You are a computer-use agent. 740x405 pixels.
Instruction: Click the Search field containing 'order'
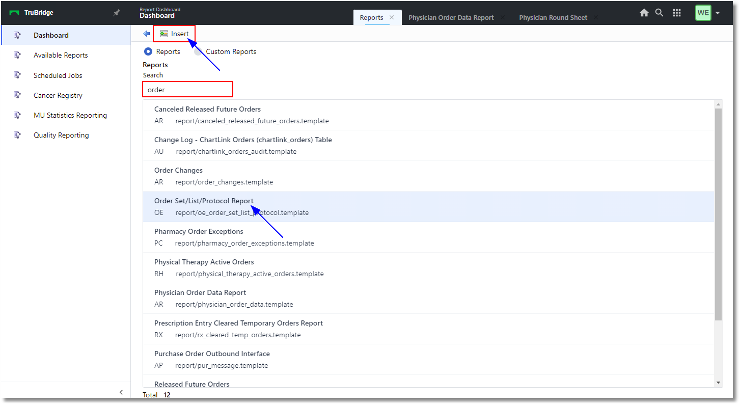point(187,89)
